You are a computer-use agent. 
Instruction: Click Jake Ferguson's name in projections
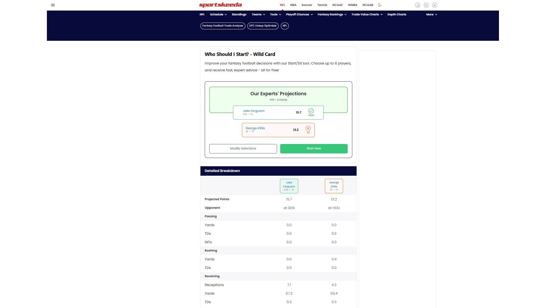coord(254,111)
